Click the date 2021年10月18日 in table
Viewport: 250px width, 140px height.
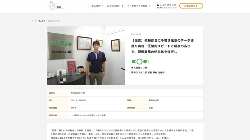(x=79, y=100)
